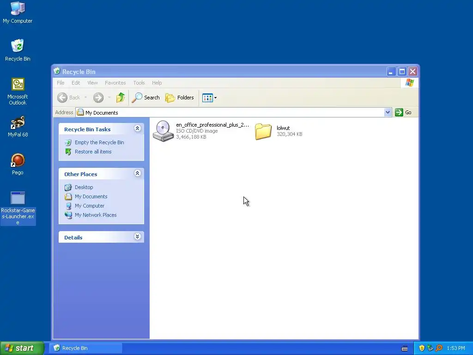473x355 pixels.
Task: Click the lolwut folder name
Action: (283, 128)
